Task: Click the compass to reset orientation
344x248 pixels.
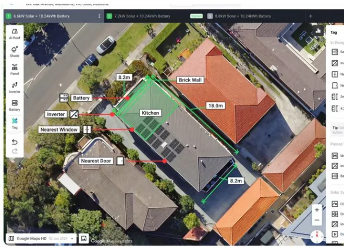Action: [316, 237]
